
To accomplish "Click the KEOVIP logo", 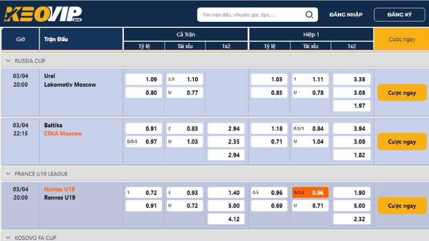I will [43, 14].
